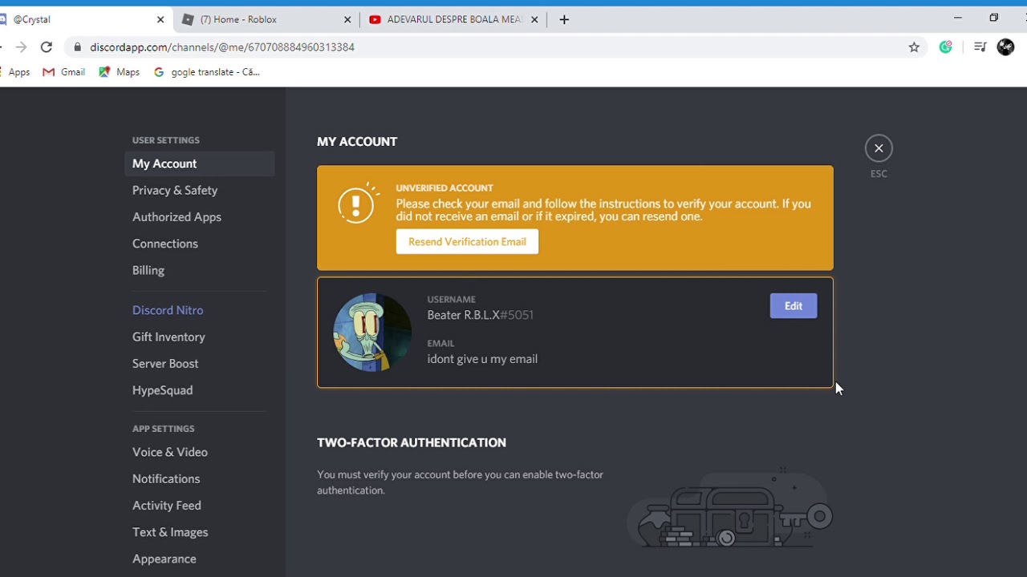Click the username Beater R.B.L.X#5051
The image size is (1027, 577).
480,315
